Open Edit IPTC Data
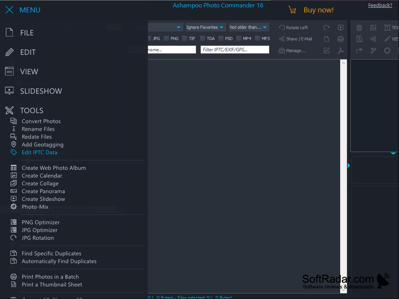 39,152
